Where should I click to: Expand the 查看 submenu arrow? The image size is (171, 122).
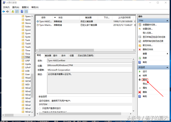pos(167,53)
